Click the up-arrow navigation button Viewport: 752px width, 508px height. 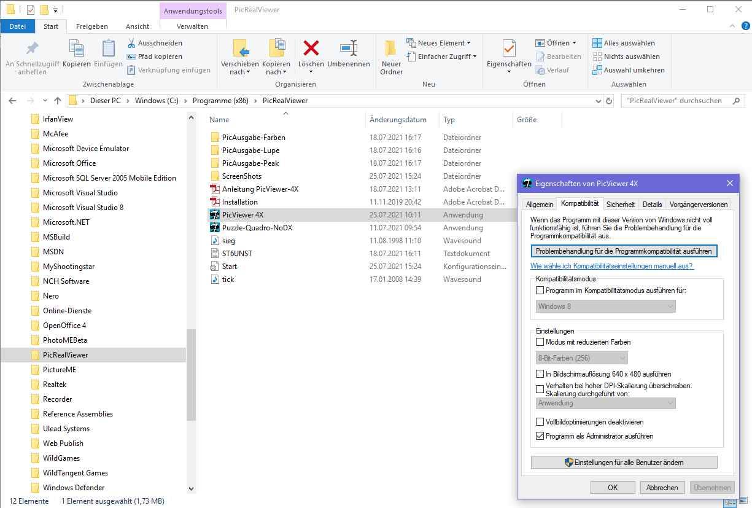pos(58,101)
